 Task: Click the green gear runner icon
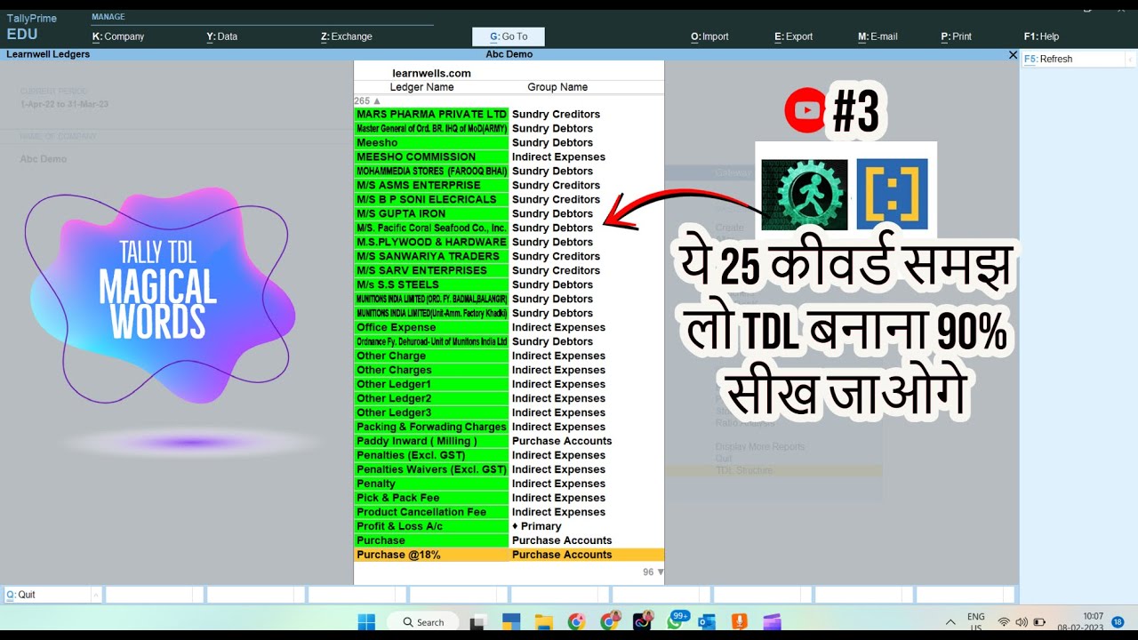tap(805, 195)
